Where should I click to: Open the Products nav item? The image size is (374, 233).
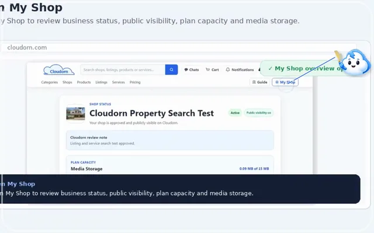tap(84, 82)
